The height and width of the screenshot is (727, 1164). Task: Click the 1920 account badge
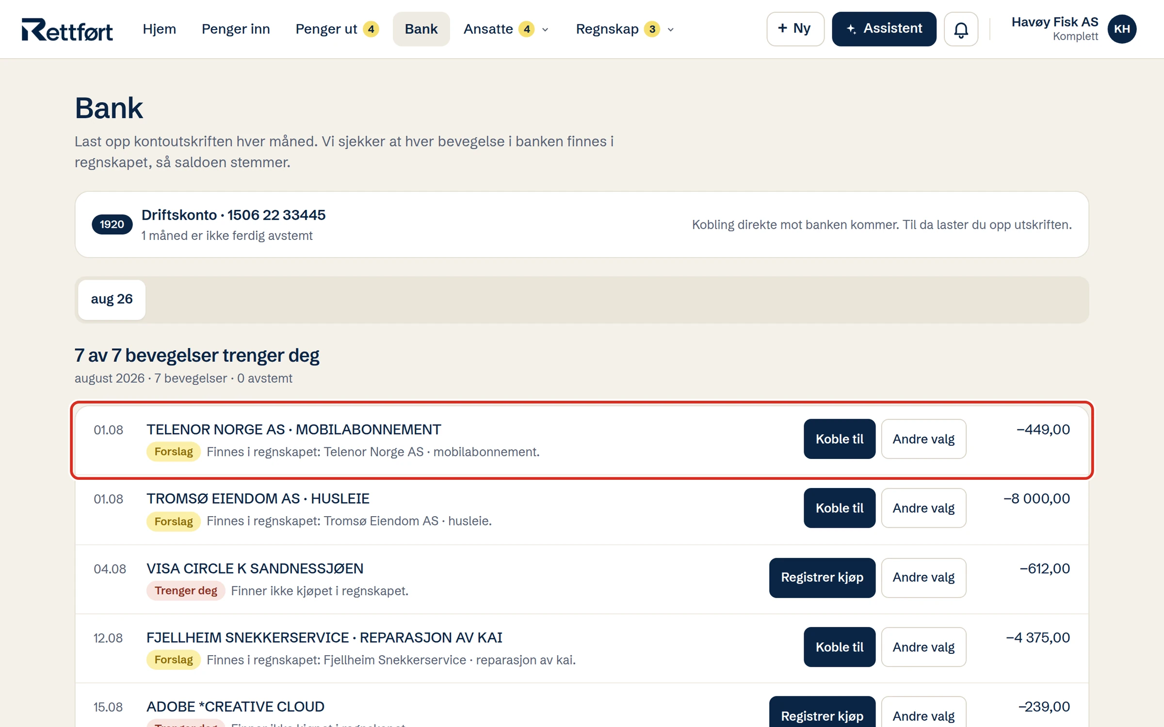point(112,224)
